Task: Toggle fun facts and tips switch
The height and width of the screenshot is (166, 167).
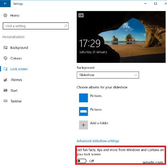Action: [x=82, y=161]
